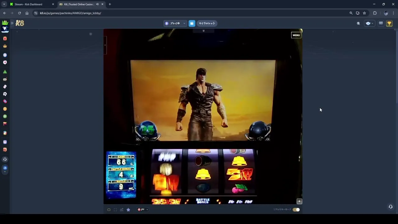The image size is (398, 224).
Task: Open the headset support icon in left sidebar
Action: (x=5, y=159)
